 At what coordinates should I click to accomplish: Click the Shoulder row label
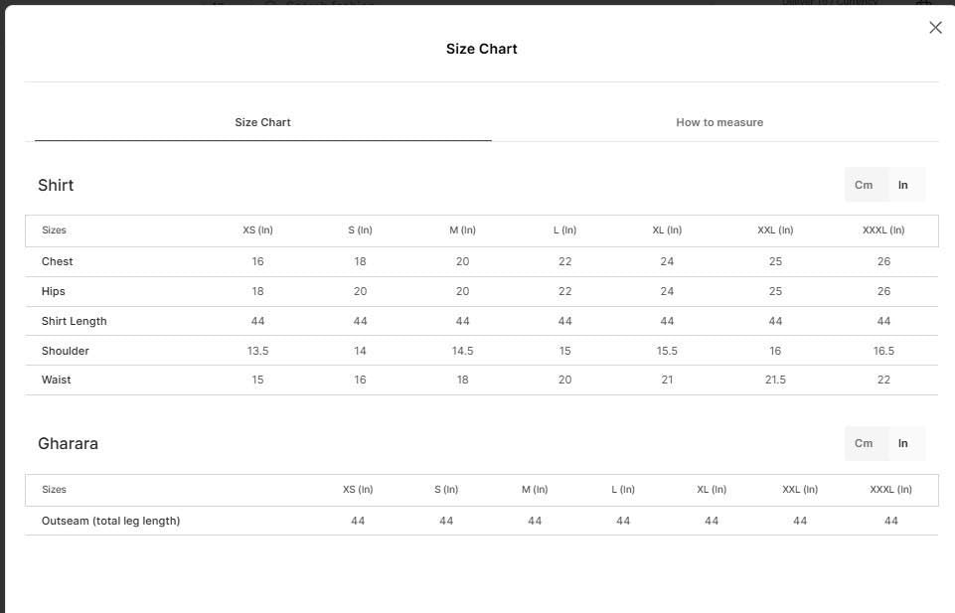pos(66,351)
